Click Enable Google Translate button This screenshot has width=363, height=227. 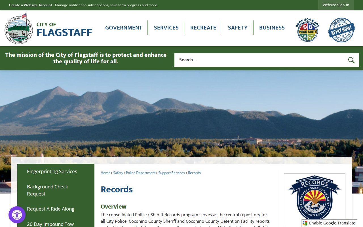pyautogui.click(x=329, y=223)
